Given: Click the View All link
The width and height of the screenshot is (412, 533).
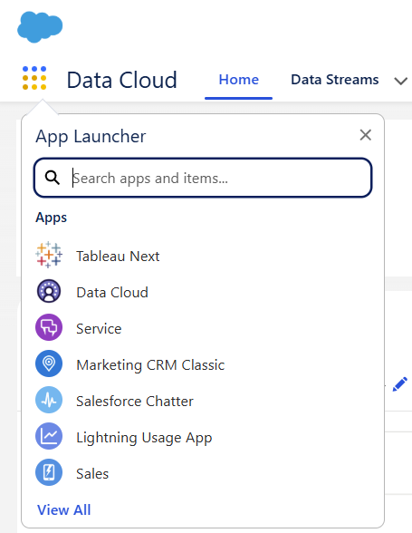Looking at the screenshot, I should [x=64, y=509].
